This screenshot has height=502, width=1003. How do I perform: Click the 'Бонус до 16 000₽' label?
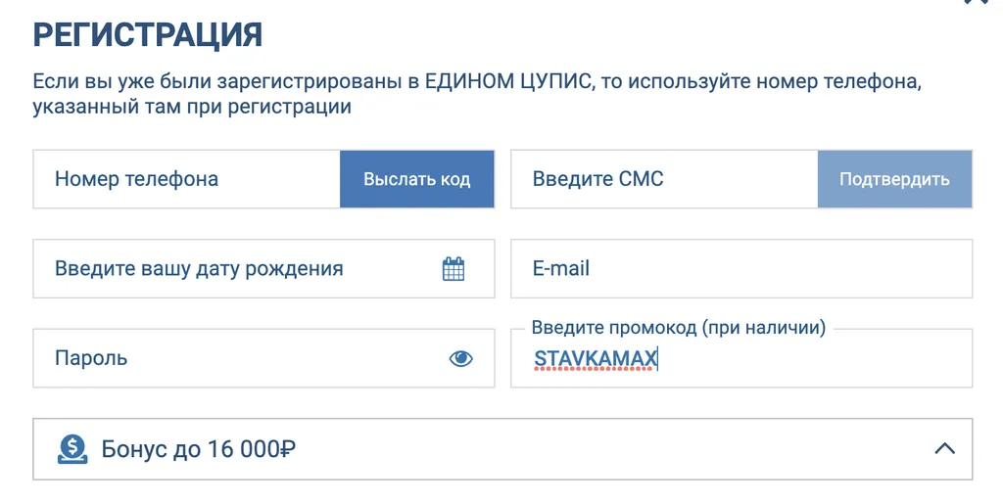pos(199,449)
